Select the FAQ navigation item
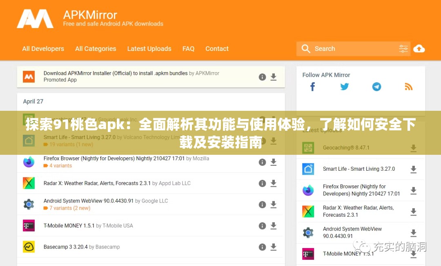The width and height of the screenshot is (441, 266). [x=188, y=48]
